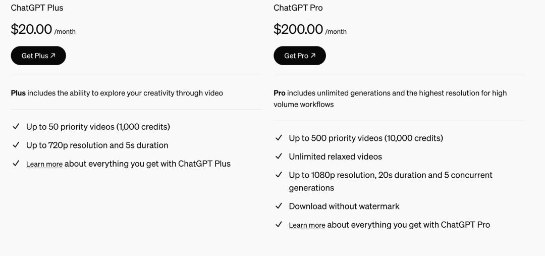Image resolution: width=545 pixels, height=256 pixels.
Task: Click checkmark beside 720p resolution feature
Action: (16, 145)
